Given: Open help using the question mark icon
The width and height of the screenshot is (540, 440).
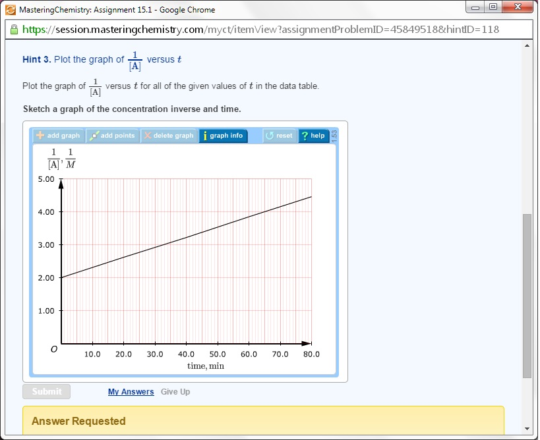Looking at the screenshot, I should [303, 136].
